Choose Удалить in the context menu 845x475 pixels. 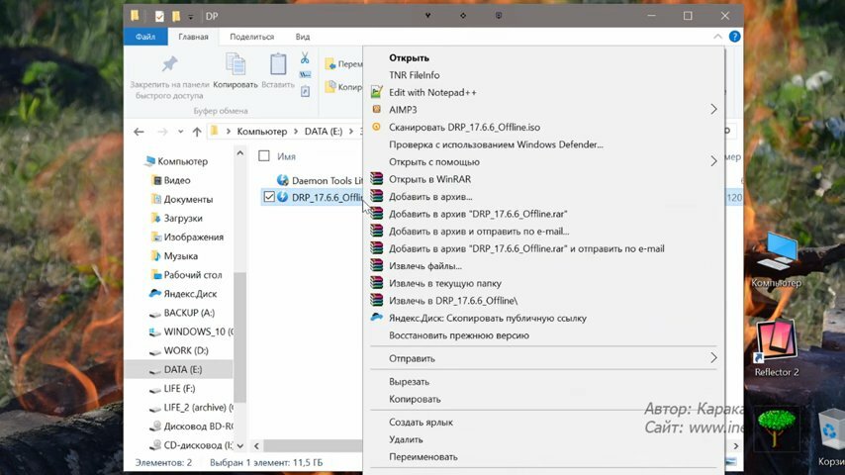[406, 439]
